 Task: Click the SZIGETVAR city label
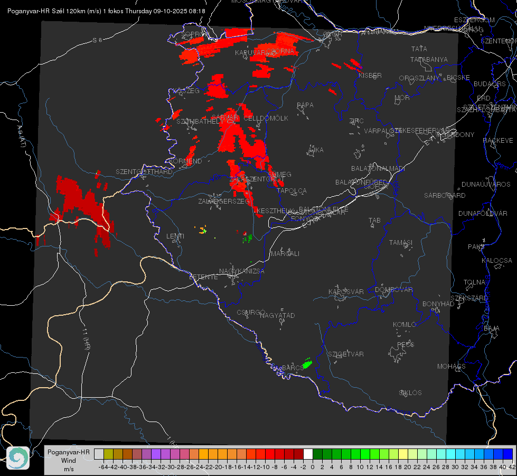[346, 354]
